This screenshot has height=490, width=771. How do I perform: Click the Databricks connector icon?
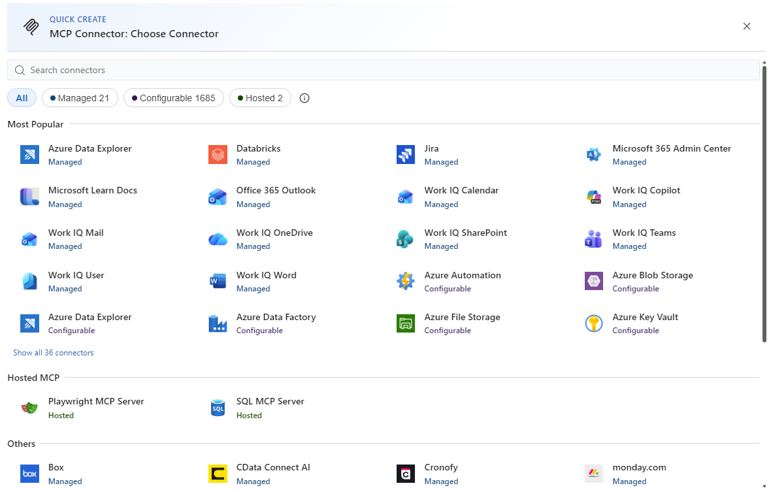click(218, 155)
